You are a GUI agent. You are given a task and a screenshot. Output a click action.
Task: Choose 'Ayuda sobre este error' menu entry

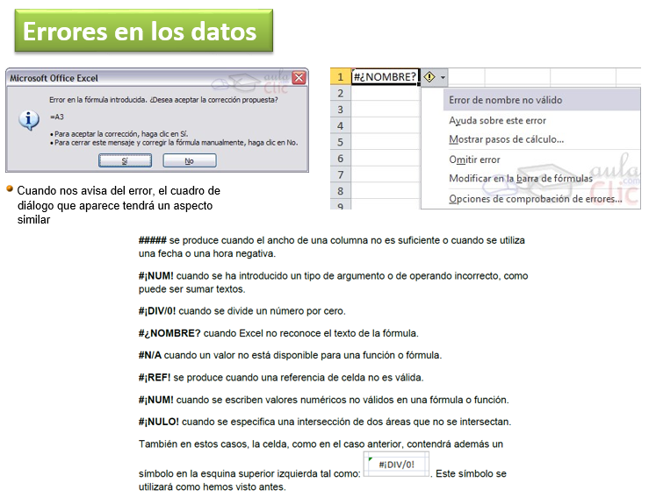click(x=497, y=121)
